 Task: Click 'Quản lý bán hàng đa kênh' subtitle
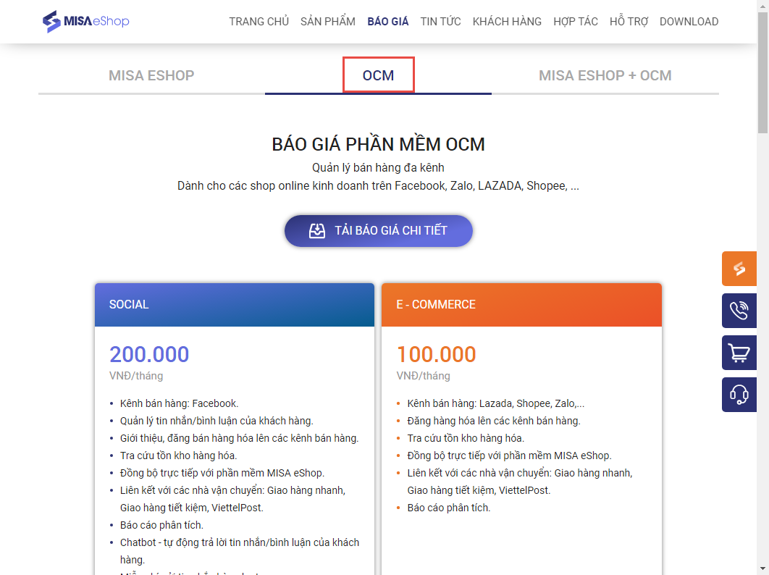pyautogui.click(x=378, y=168)
